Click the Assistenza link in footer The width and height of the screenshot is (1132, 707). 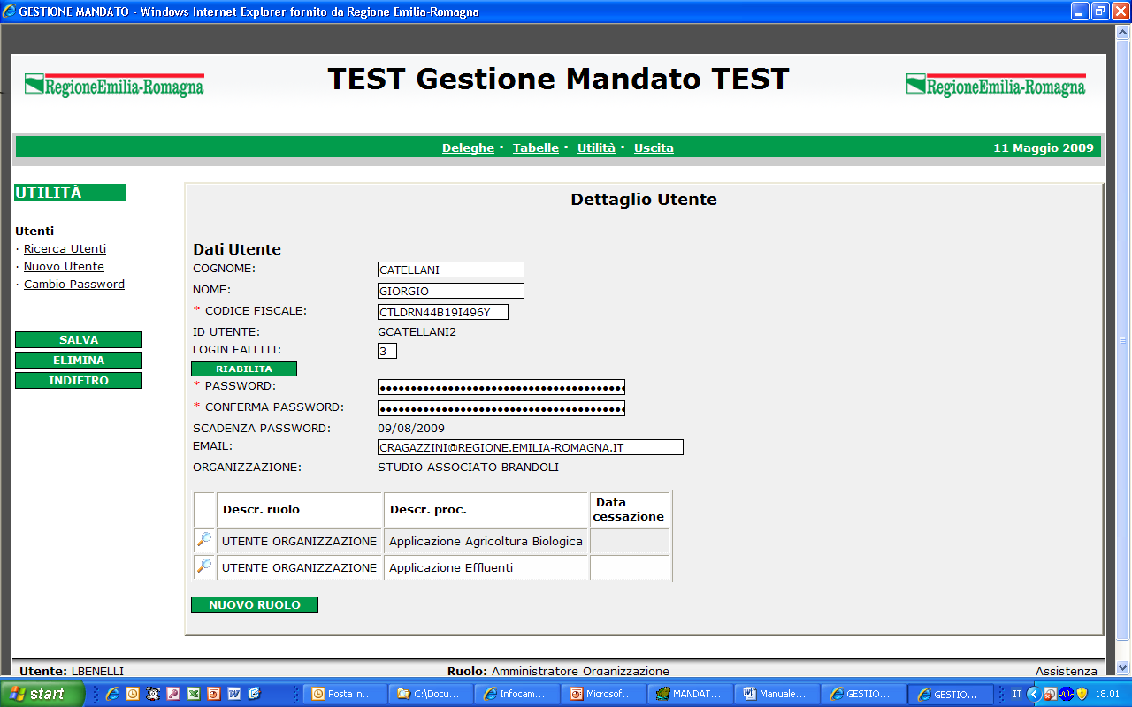pyautogui.click(x=1067, y=672)
